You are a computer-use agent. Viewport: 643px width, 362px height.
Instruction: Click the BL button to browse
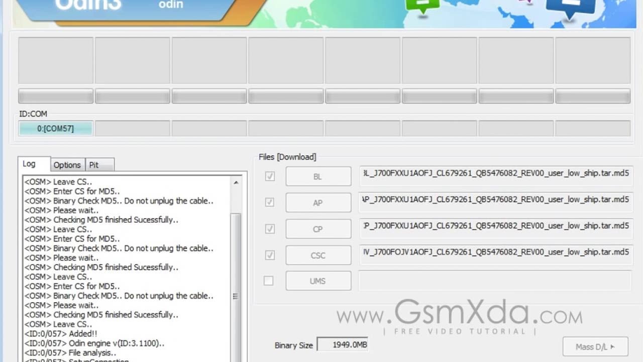(x=318, y=176)
